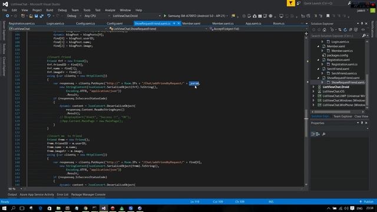Open the Tools menu
This screenshot has width=377, height=212.
(x=87, y=10)
